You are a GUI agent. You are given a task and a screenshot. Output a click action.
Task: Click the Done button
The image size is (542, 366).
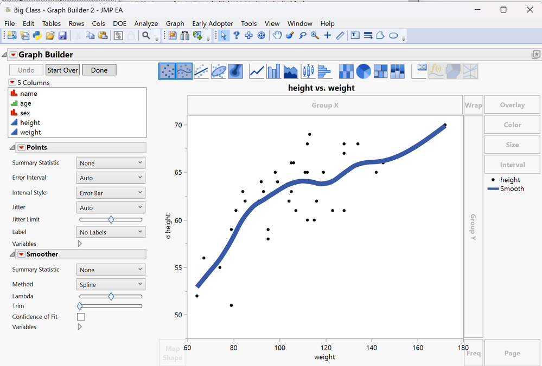click(x=99, y=70)
